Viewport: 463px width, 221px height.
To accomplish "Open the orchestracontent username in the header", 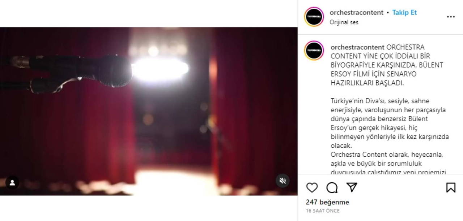I will coord(356,12).
